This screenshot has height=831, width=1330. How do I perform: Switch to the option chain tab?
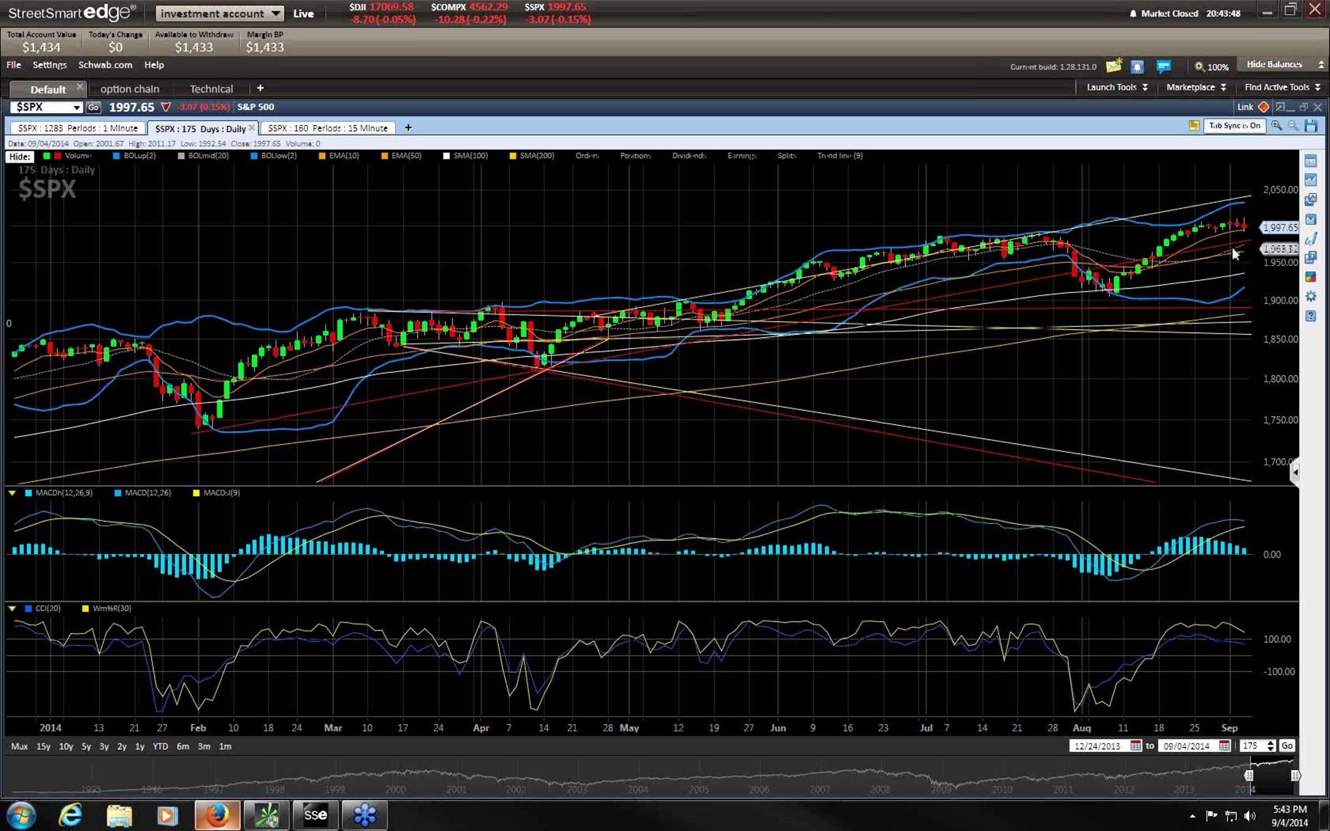point(130,89)
